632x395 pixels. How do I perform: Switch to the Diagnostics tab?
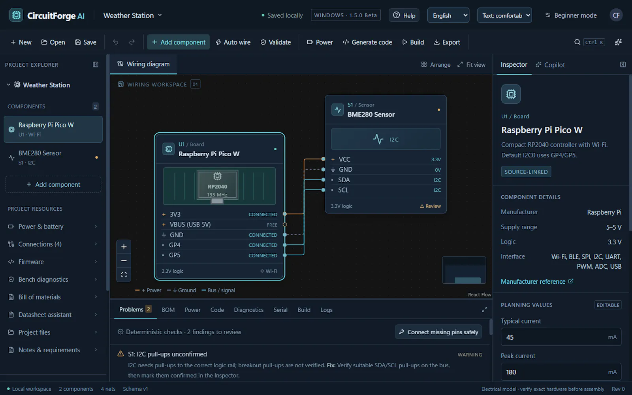[x=248, y=310]
